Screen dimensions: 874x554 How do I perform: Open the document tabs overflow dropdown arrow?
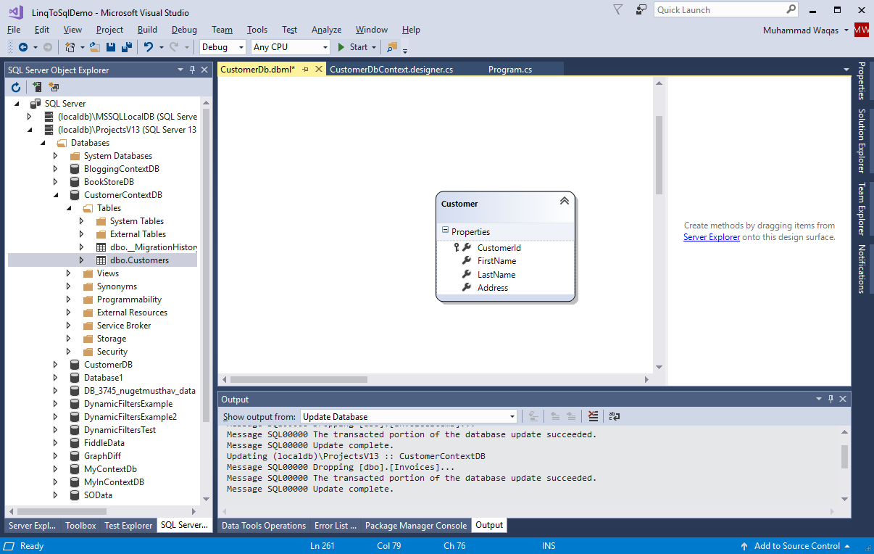point(846,70)
